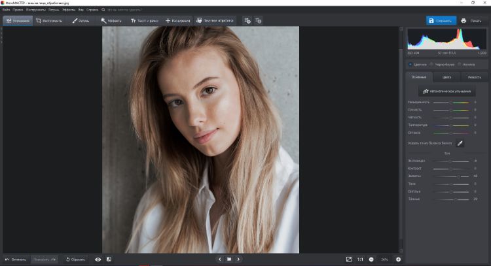Click the Светлые whites slider

pos(451,191)
